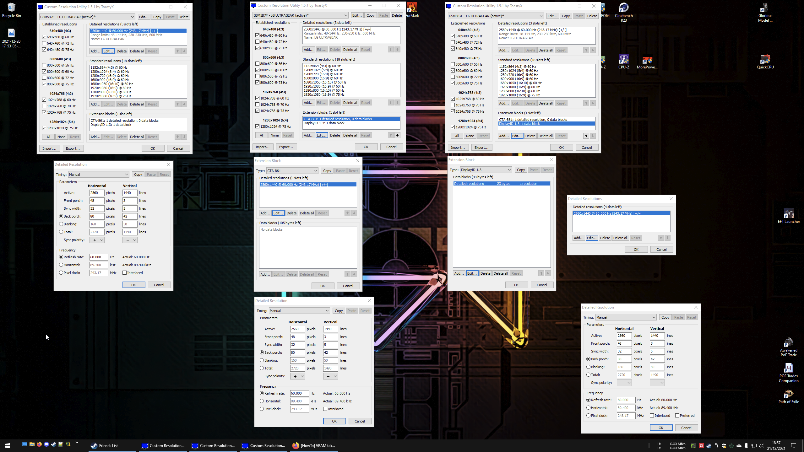
Task: Open vertical sync polarity dropdown in middle dialog
Action: [331, 376]
